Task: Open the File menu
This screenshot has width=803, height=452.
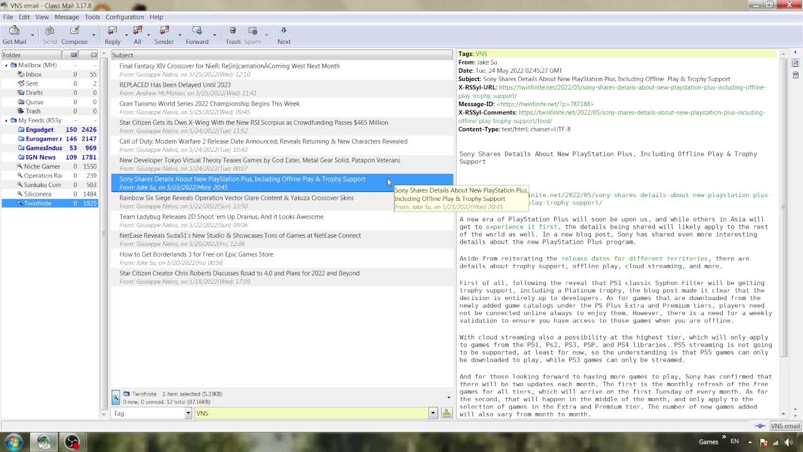Action: (x=8, y=17)
